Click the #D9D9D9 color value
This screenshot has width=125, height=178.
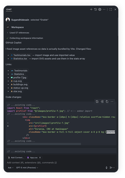tap(111, 132)
